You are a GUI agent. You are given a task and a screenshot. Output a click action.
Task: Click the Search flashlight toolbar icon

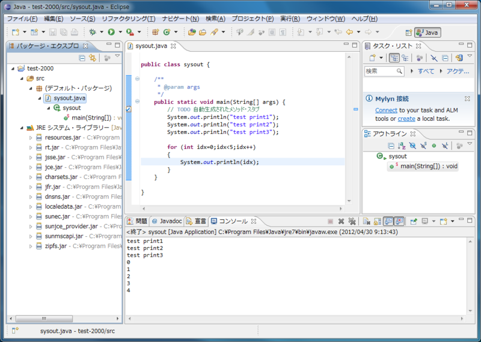pos(214,32)
